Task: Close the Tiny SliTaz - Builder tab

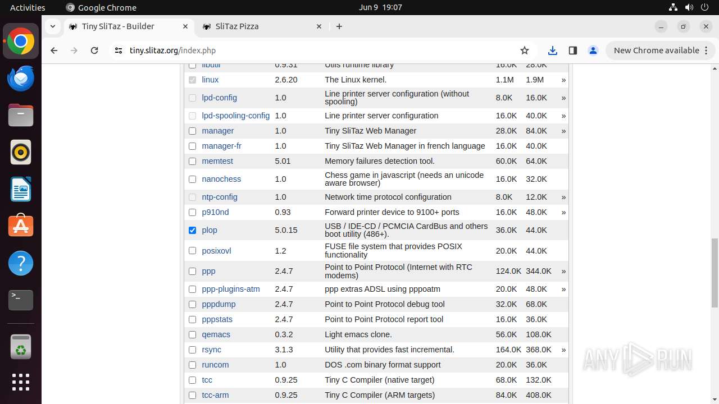Action: pos(185,26)
